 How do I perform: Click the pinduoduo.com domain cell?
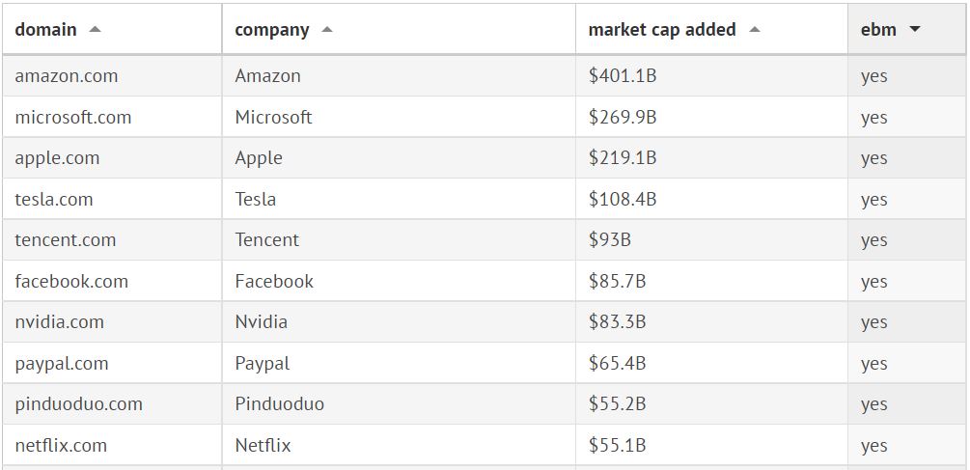pyautogui.click(x=79, y=404)
